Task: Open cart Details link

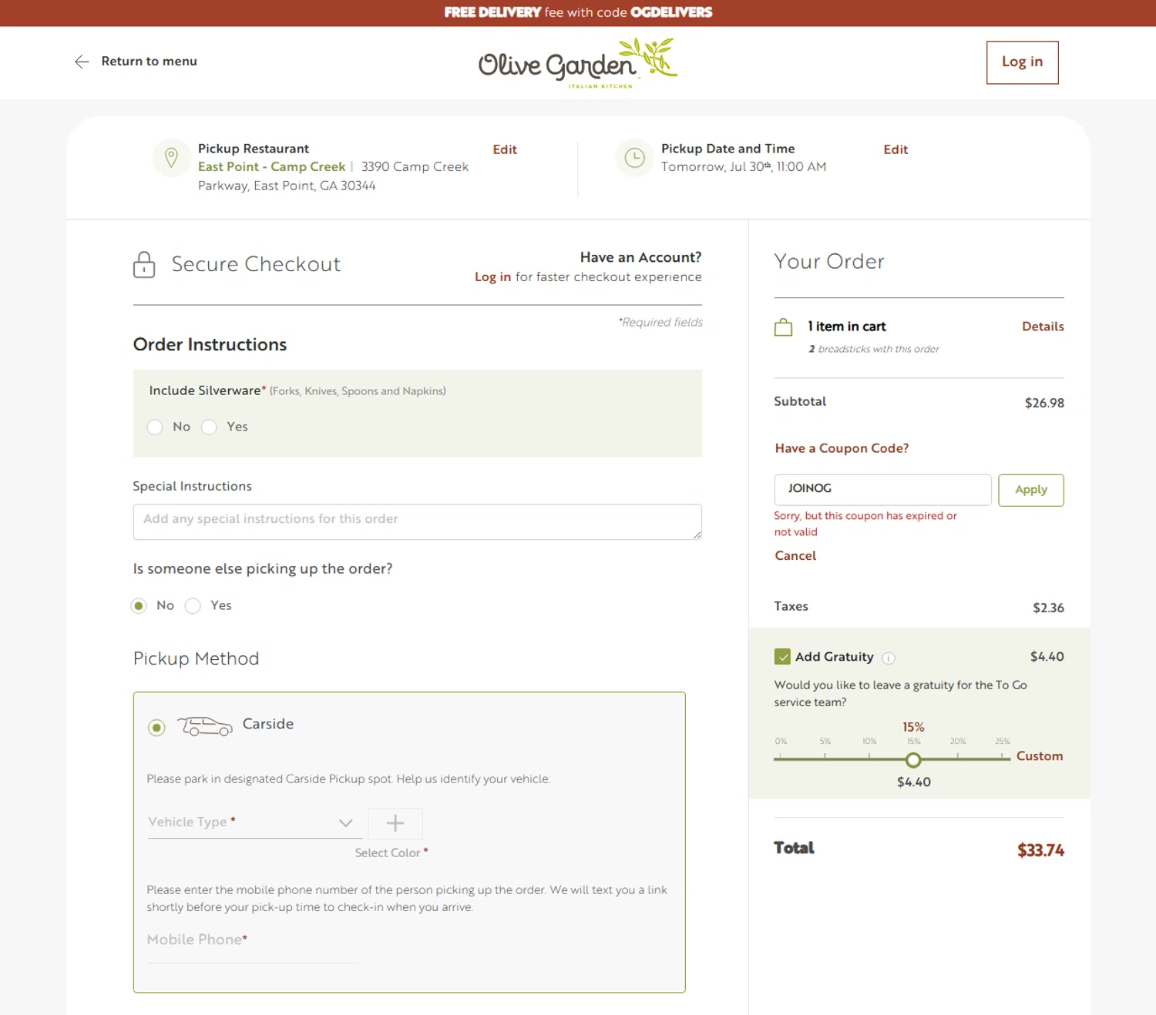Action: (1043, 327)
